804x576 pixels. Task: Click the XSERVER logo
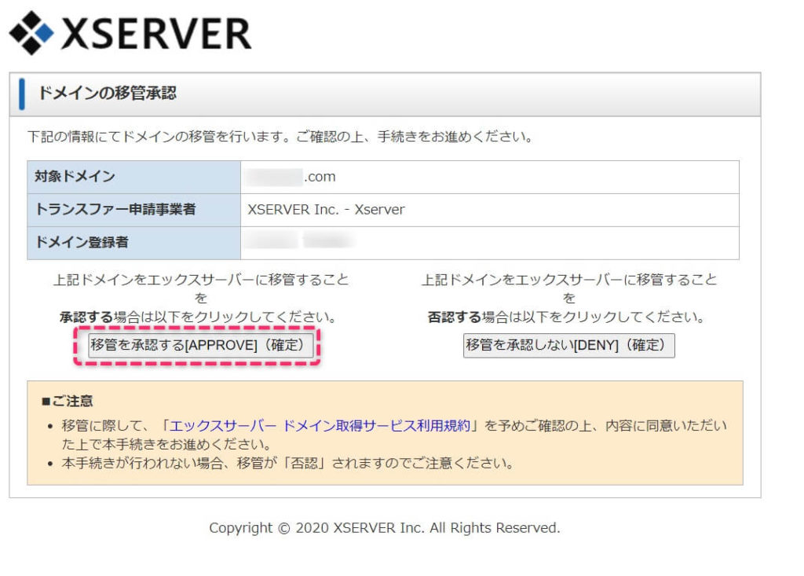(130, 32)
